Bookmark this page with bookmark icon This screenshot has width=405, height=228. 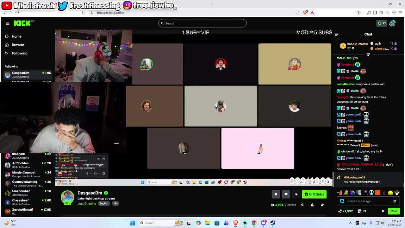(x=84, y=13)
